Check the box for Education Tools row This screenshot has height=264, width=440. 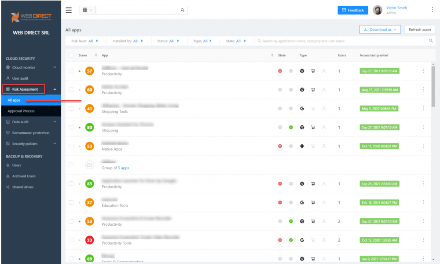(x=71, y=202)
